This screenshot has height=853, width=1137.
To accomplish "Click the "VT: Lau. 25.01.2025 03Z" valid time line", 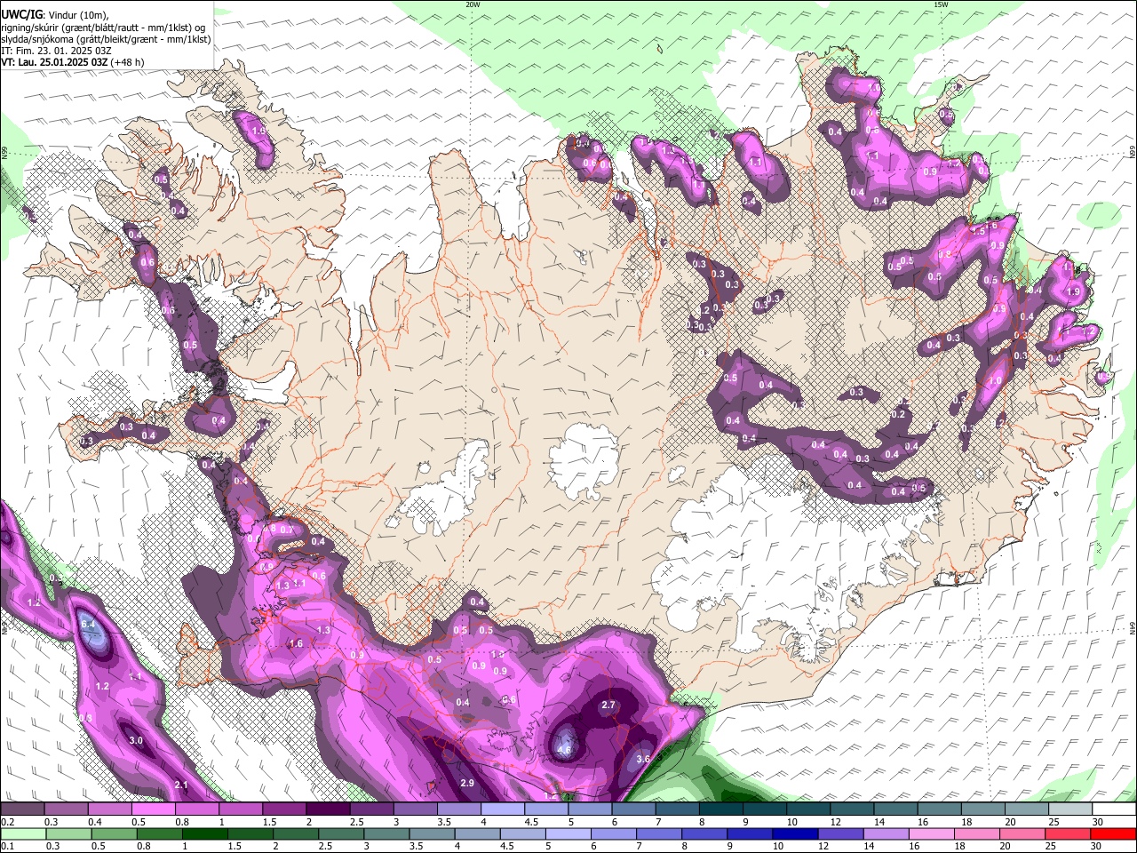I will [54, 62].
